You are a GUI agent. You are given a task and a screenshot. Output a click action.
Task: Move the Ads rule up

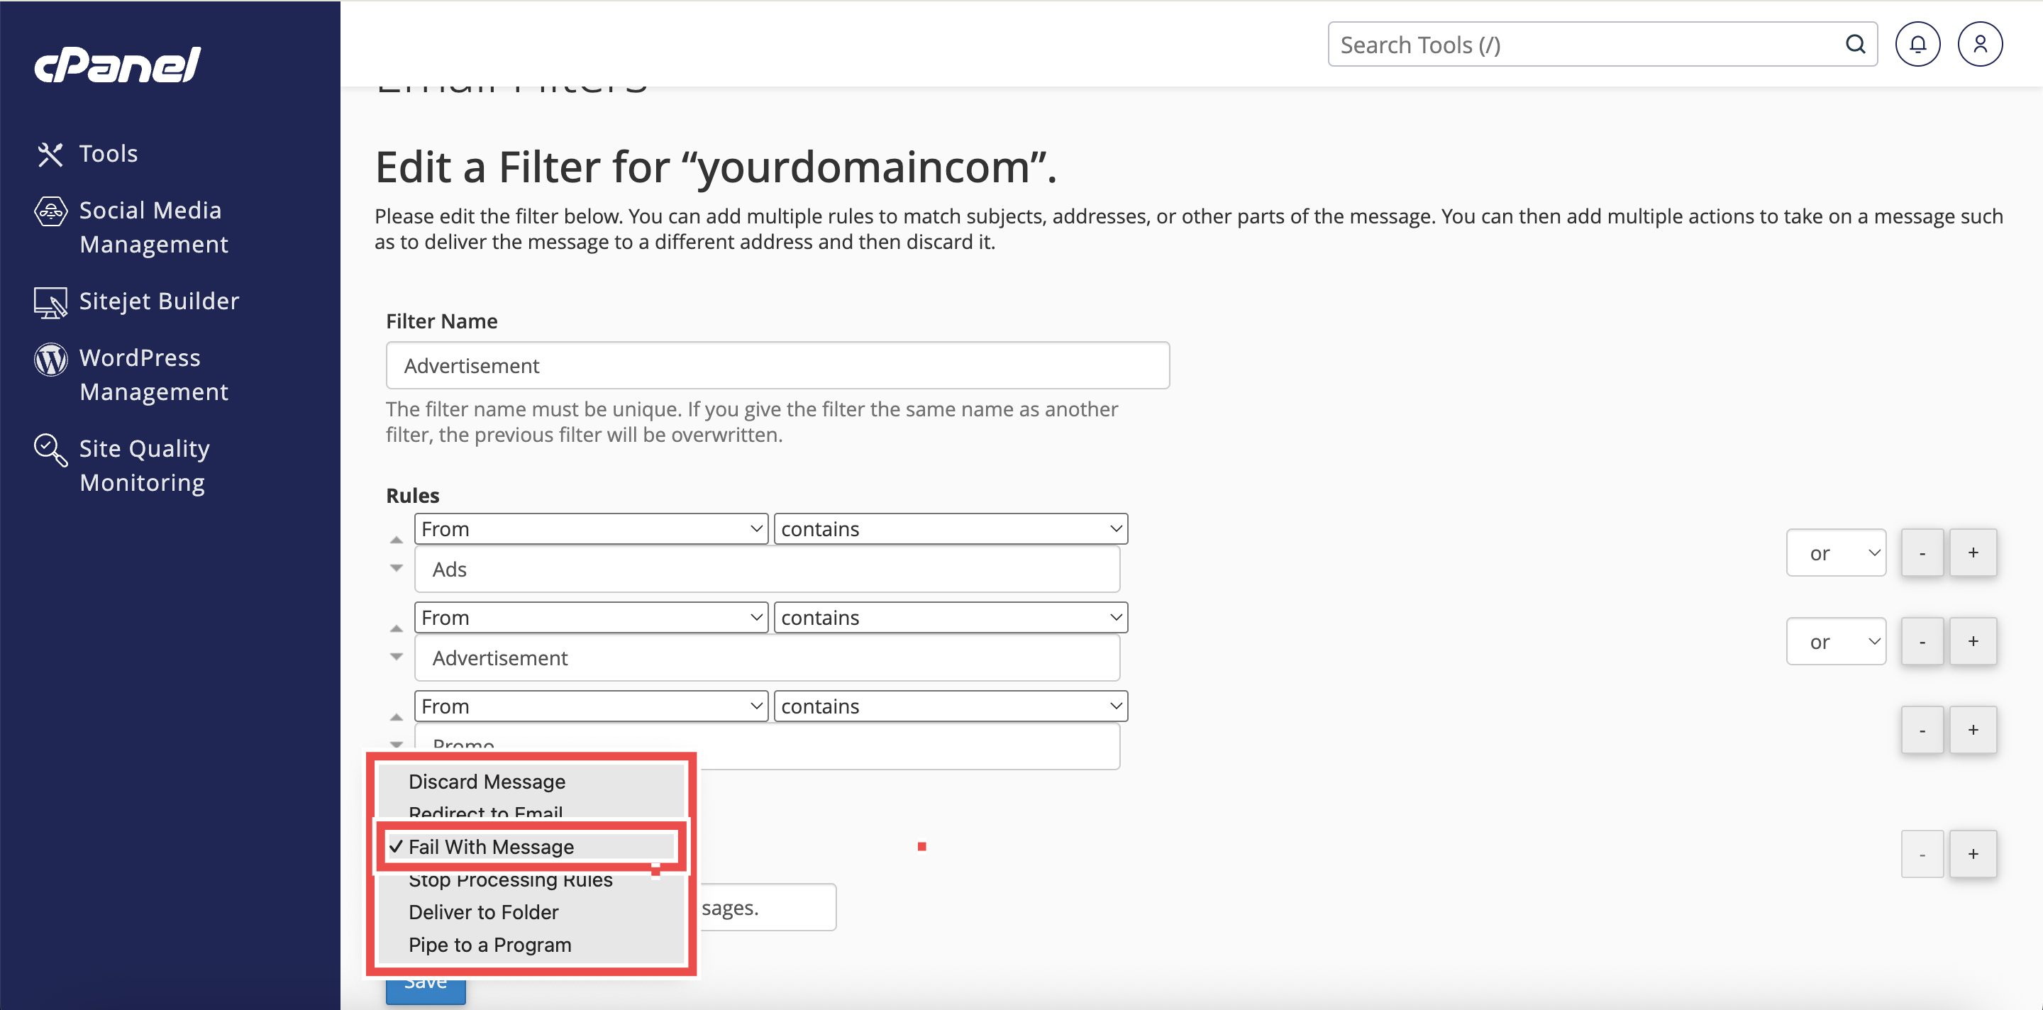[x=397, y=540]
